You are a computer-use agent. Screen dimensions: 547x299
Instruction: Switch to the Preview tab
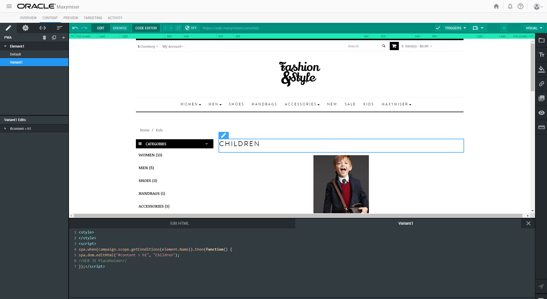(x=71, y=18)
